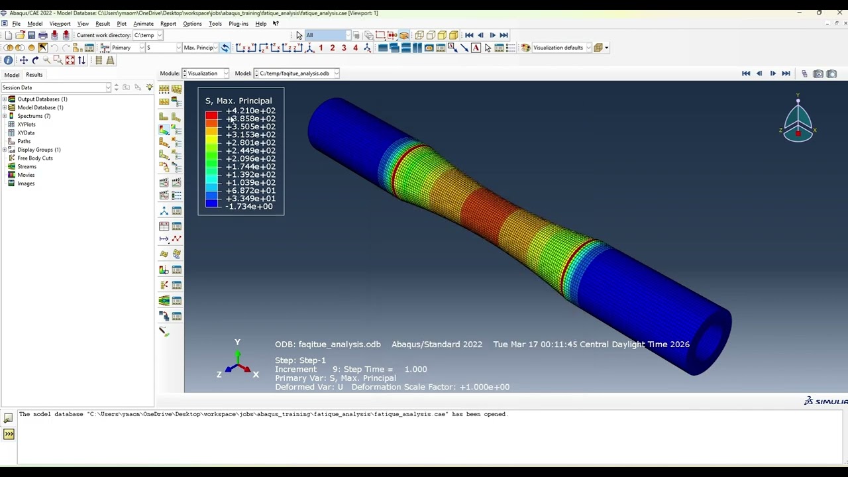The image size is (848, 477).
Task: Open the Result menu
Action: [x=103, y=24]
